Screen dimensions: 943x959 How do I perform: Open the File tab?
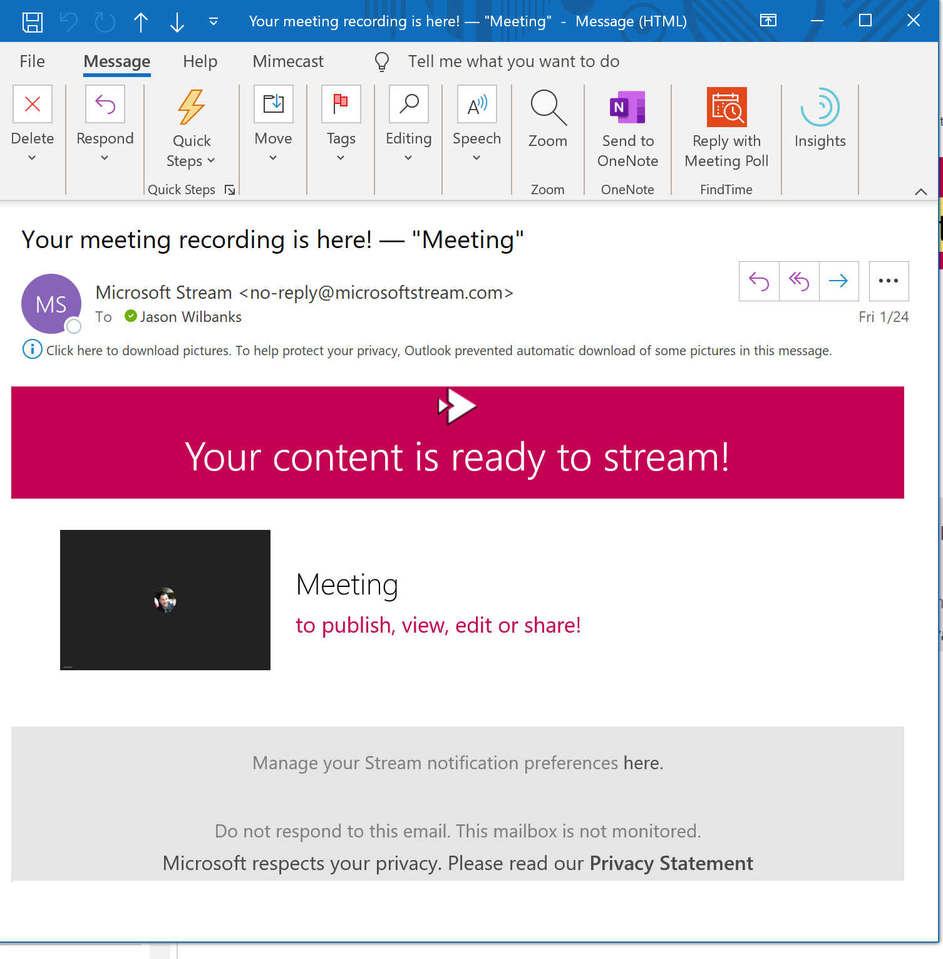(32, 61)
